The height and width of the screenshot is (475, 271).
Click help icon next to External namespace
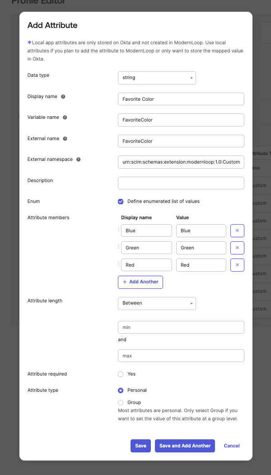coord(79,160)
